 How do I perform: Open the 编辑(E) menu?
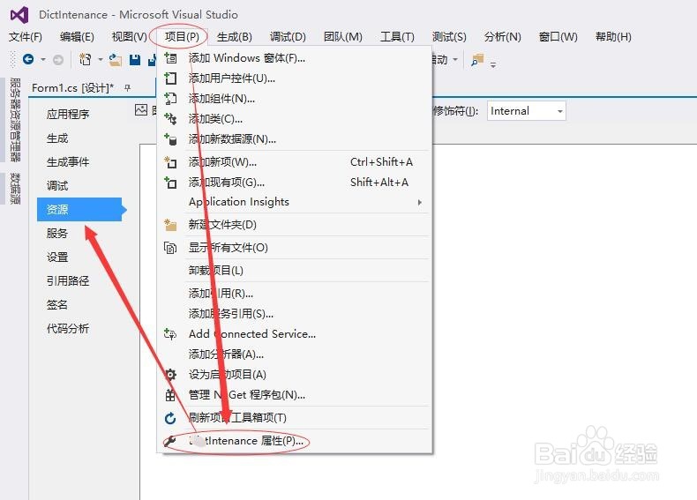coord(77,37)
